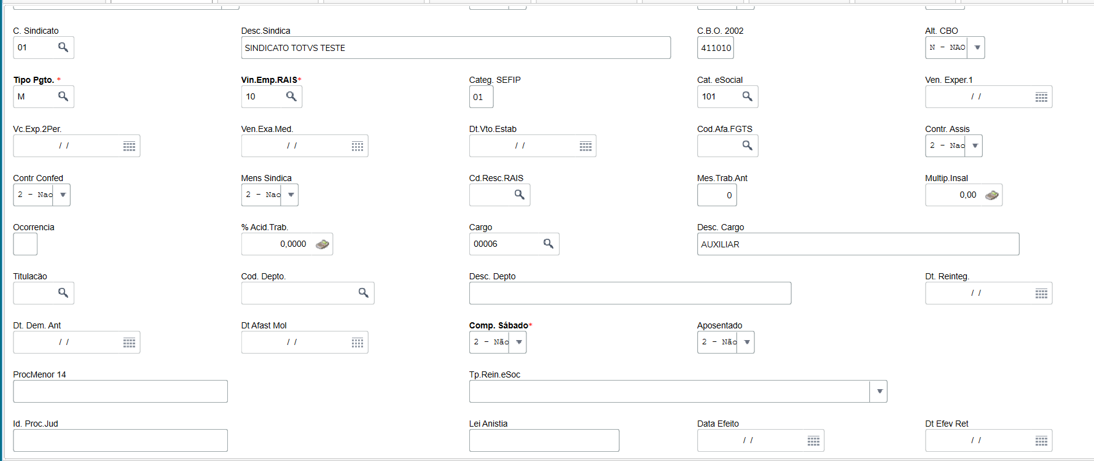Open the Aposentado dropdown

coord(747,342)
